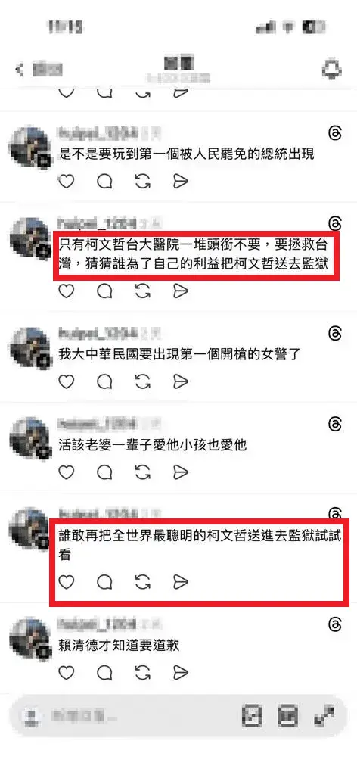The height and width of the screenshot is (775, 357).
Task: Tap the notification bell icon
Action: coord(332,70)
